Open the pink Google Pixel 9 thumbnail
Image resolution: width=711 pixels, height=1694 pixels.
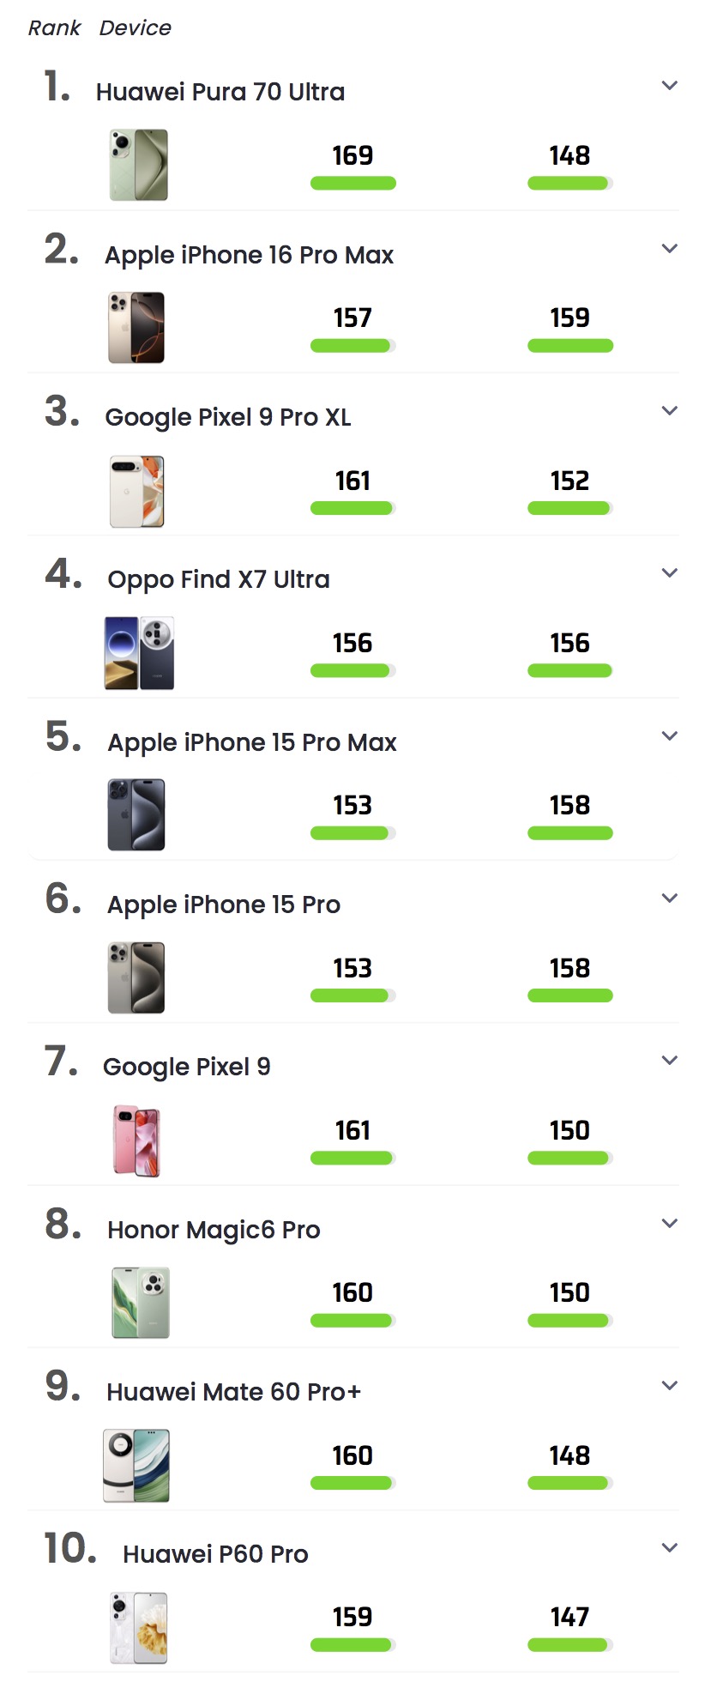[137, 1140]
